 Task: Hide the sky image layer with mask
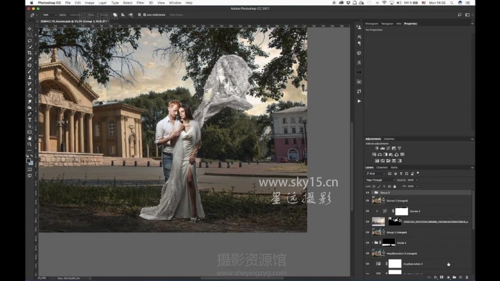[x=367, y=222]
